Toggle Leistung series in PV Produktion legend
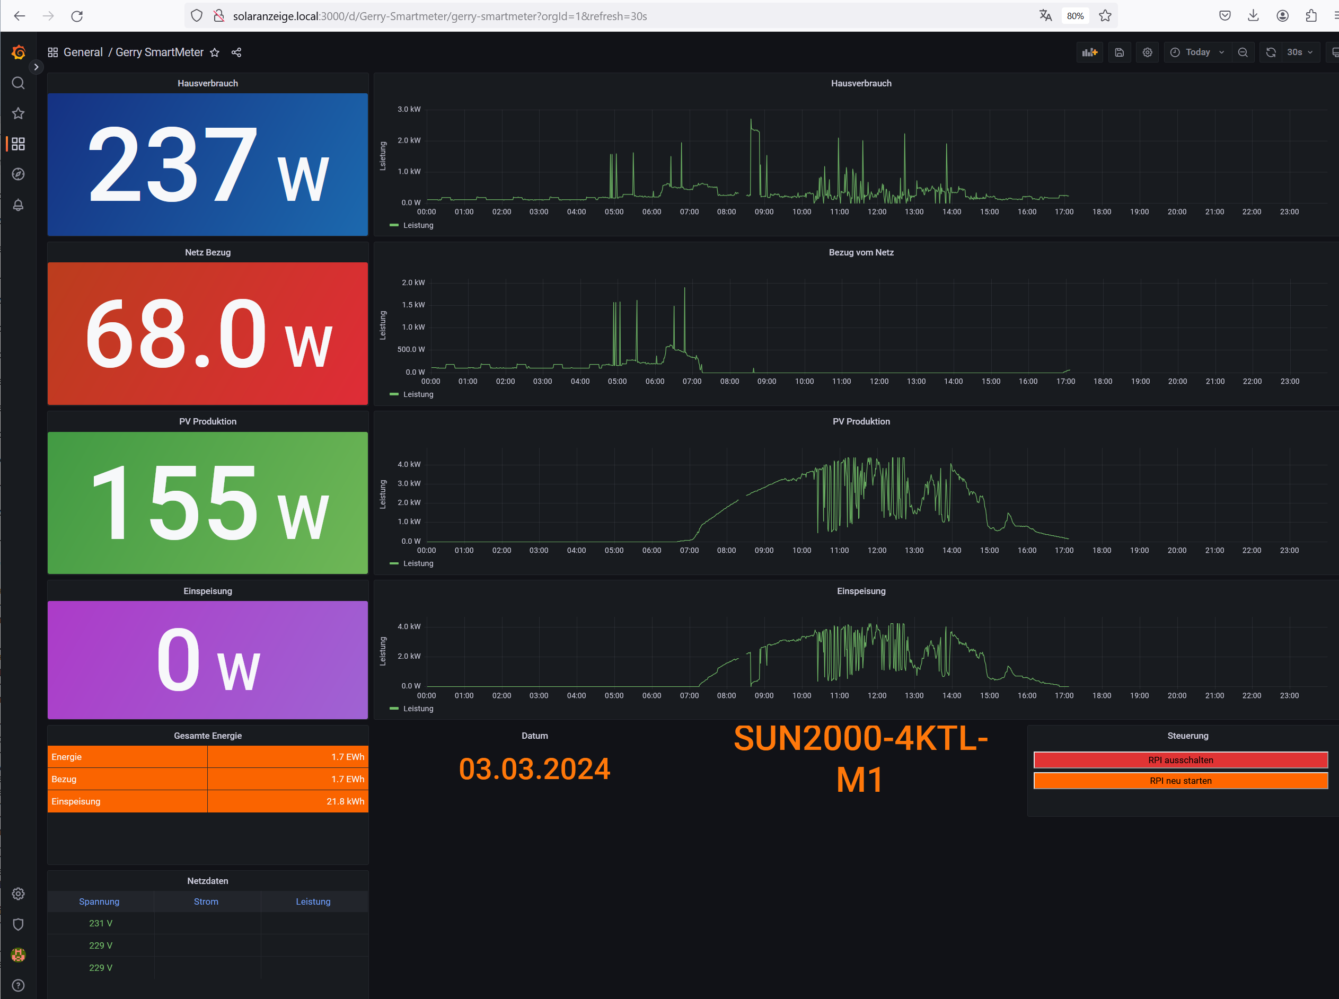 (x=418, y=563)
